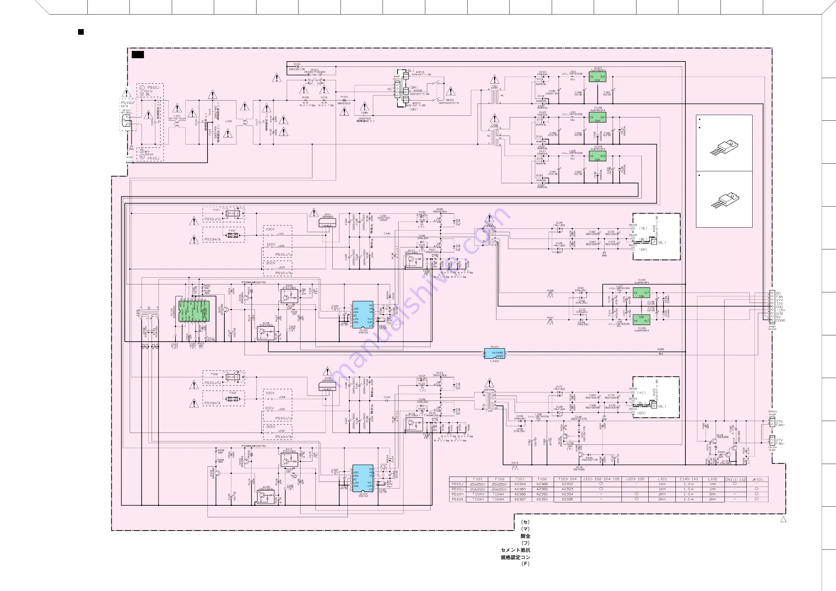Click table cell X2395
This screenshot has height=591, width=836.
tap(567, 499)
